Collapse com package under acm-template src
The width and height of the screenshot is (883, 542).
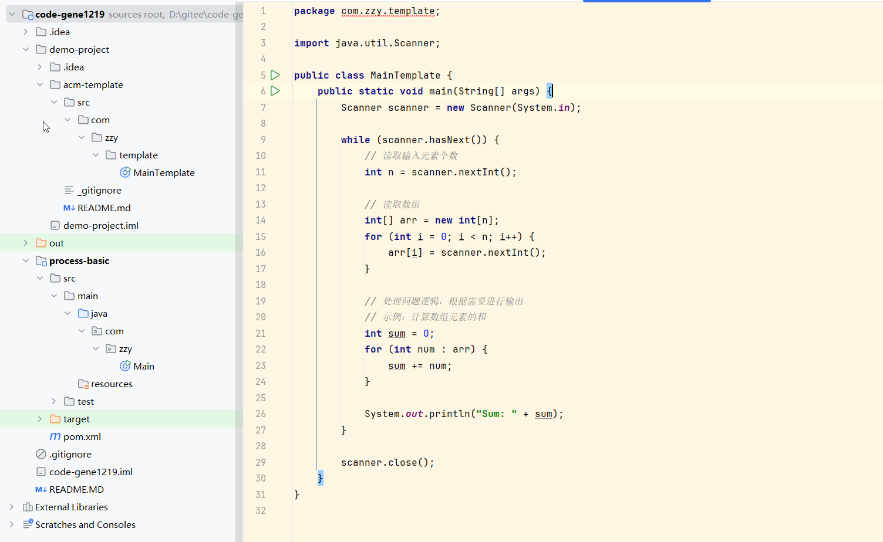(68, 120)
